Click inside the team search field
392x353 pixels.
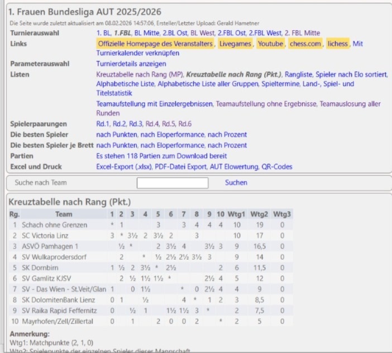click(x=175, y=183)
